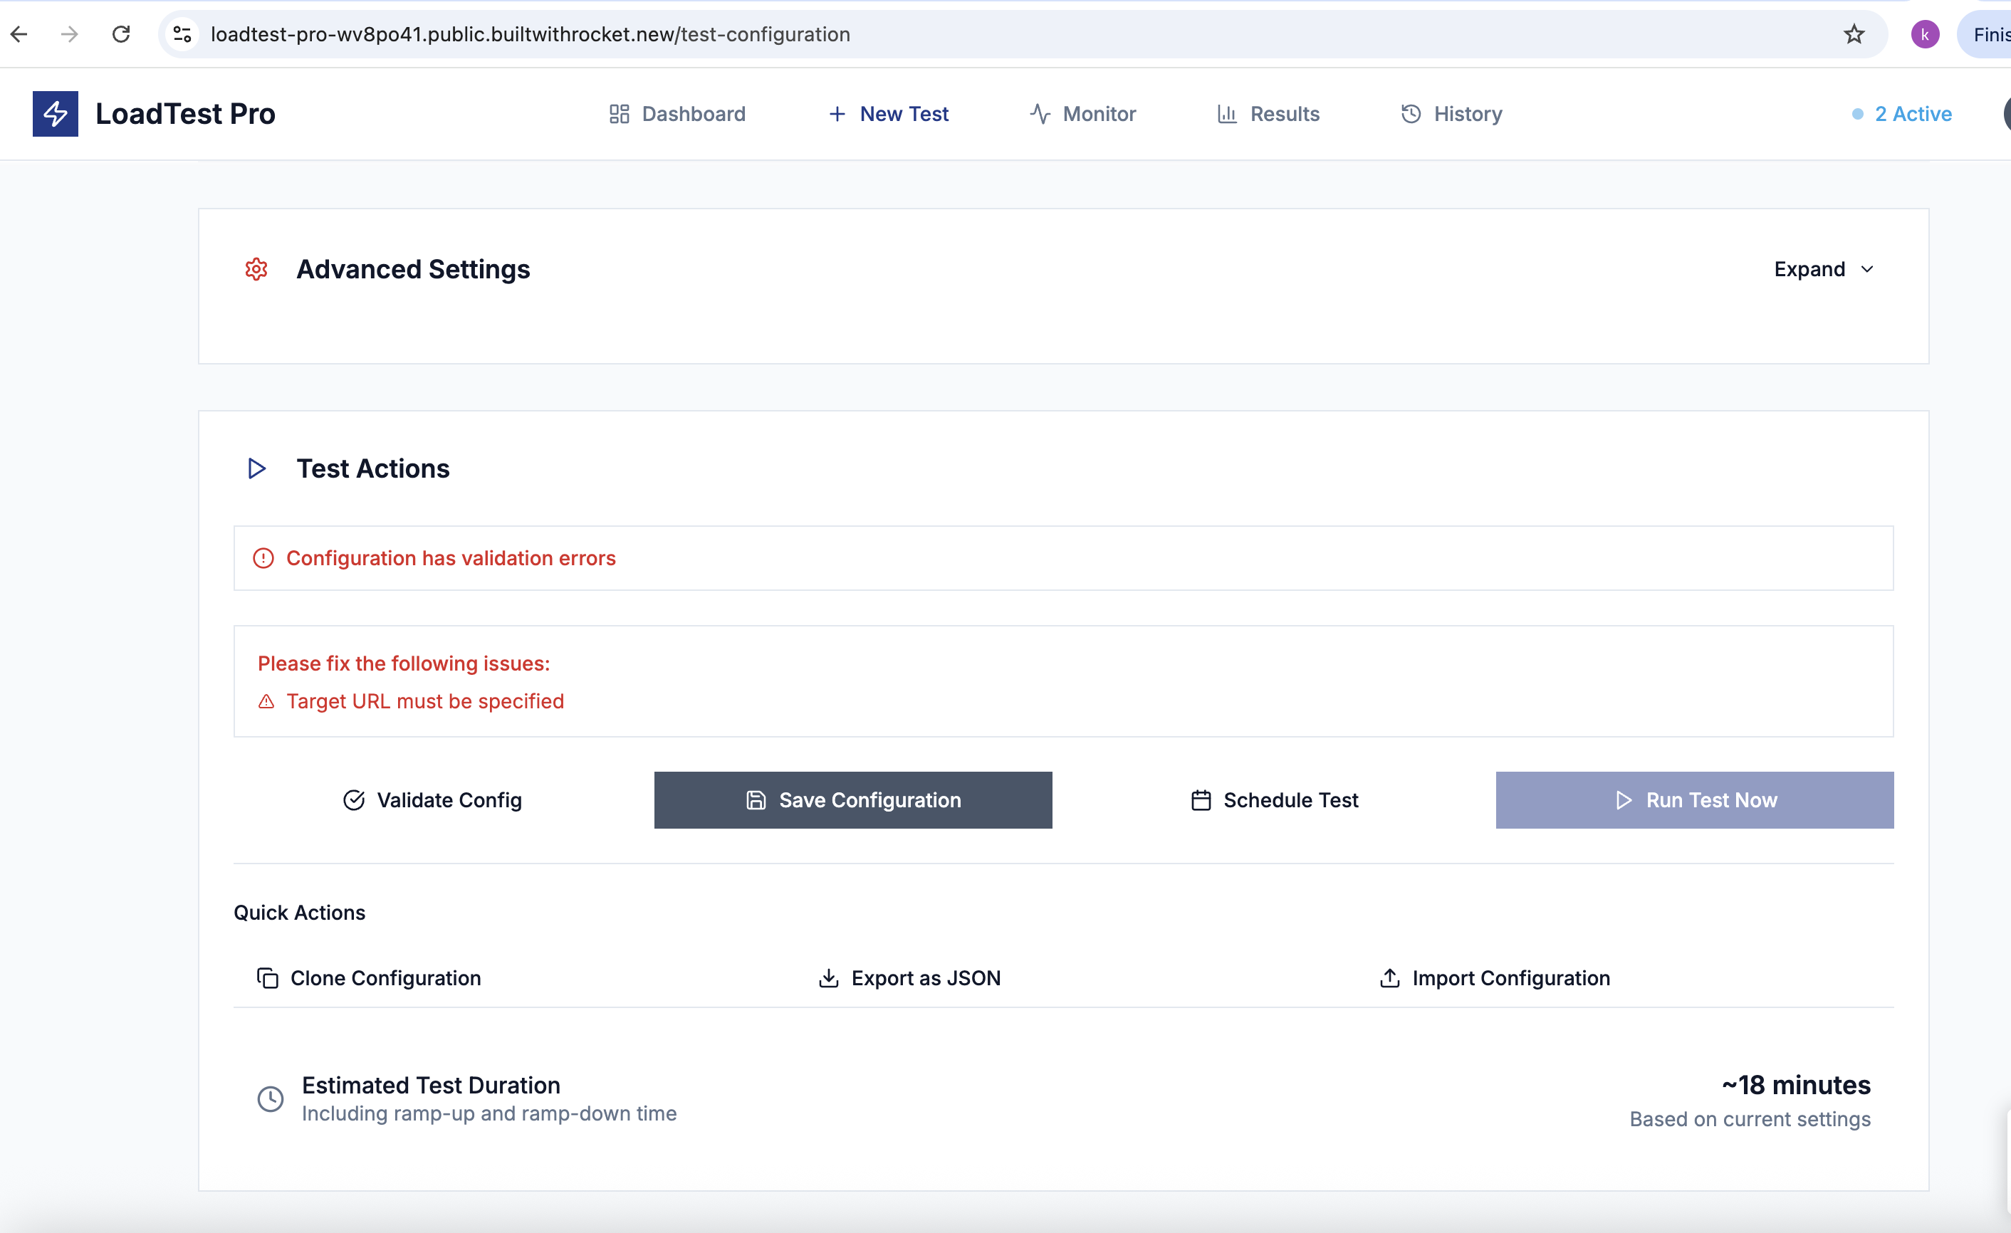Open the Results tab

tap(1268, 114)
